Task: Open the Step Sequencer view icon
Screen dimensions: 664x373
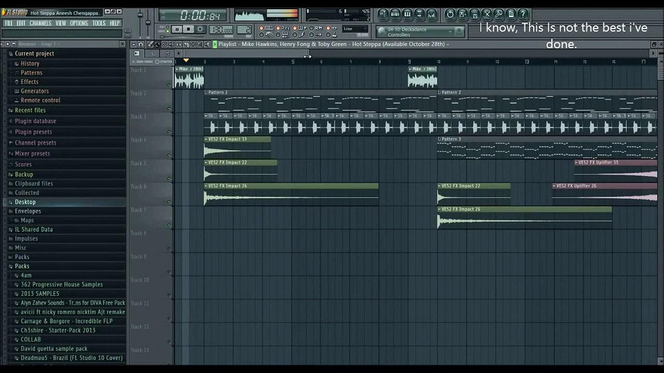Action: point(395,15)
